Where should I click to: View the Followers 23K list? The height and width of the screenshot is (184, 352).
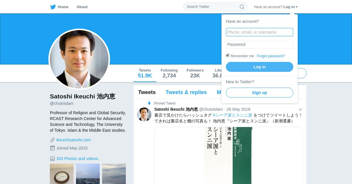(x=195, y=73)
